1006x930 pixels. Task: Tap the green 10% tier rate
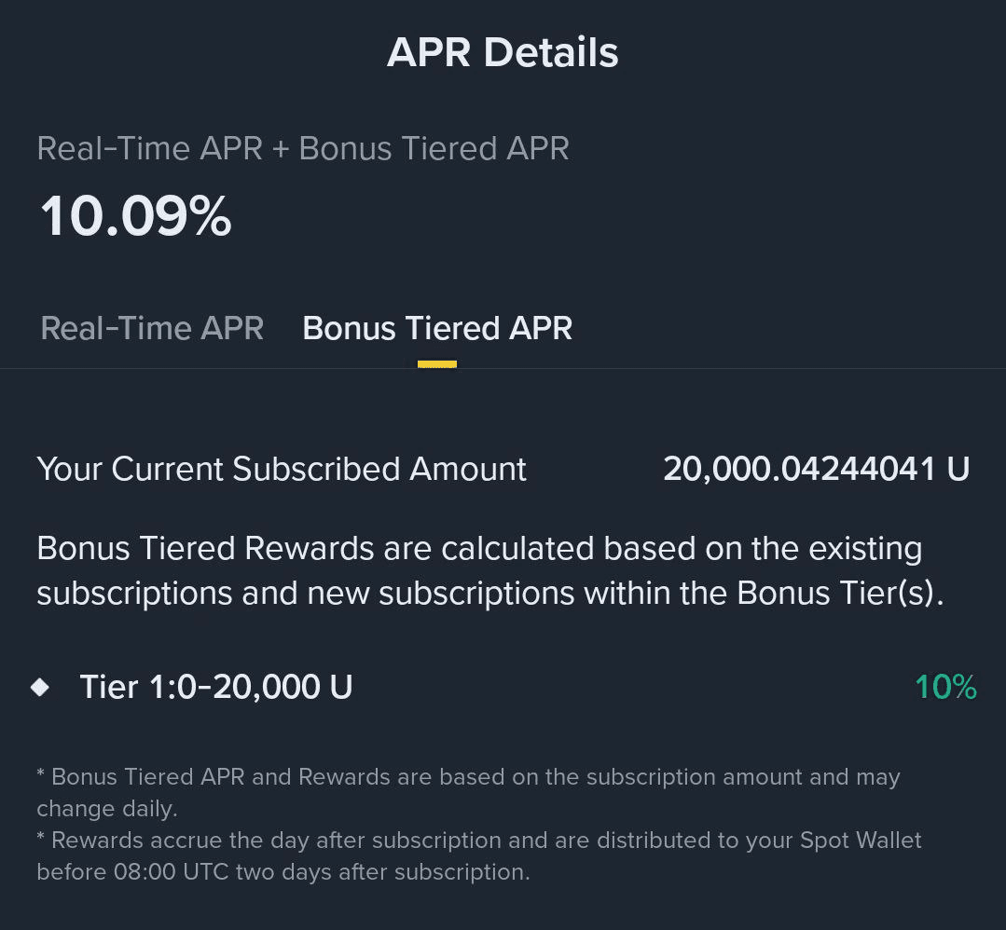pos(945,687)
